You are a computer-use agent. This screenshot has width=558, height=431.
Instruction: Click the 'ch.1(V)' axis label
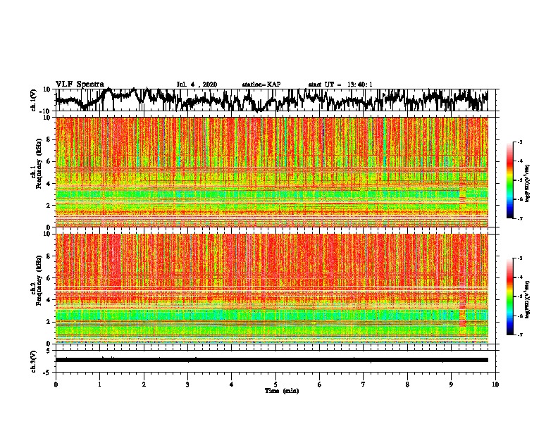tap(34, 100)
